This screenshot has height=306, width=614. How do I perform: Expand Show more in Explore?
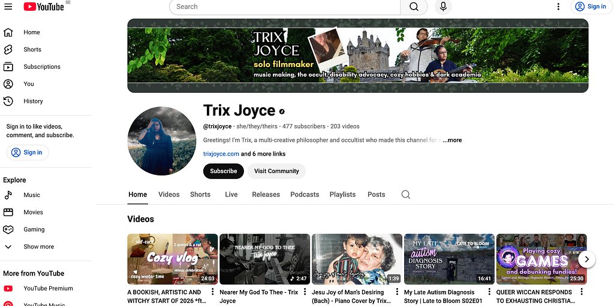(x=38, y=247)
